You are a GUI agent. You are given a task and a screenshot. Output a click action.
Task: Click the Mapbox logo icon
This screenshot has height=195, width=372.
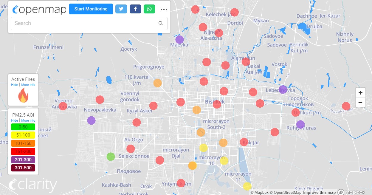[351, 192]
